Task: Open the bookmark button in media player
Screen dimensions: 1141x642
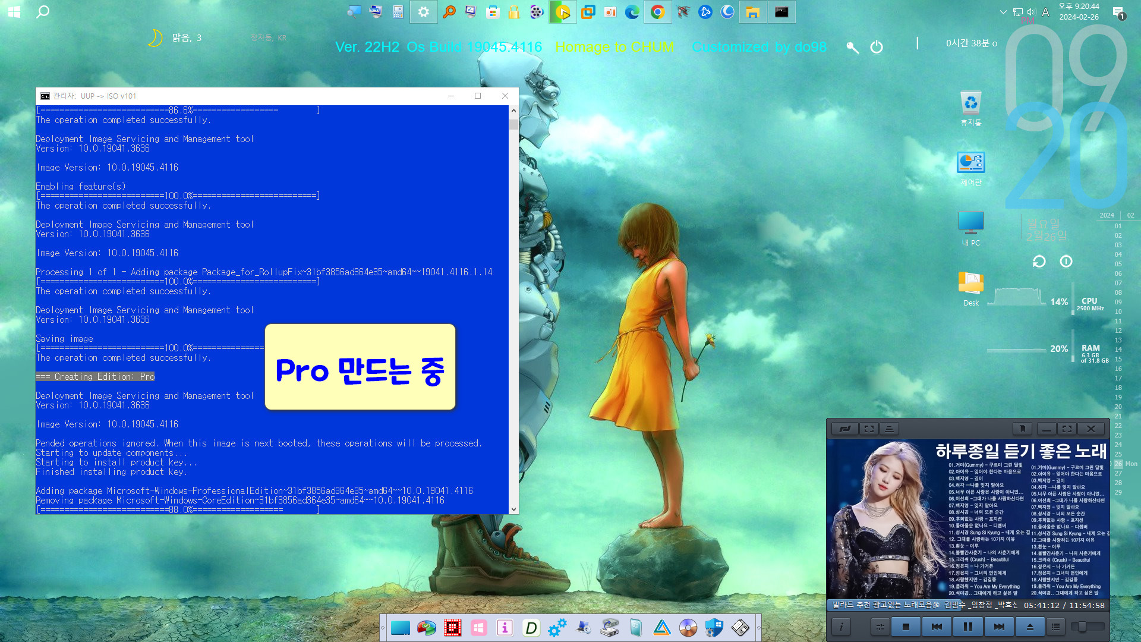Action: tap(1022, 429)
